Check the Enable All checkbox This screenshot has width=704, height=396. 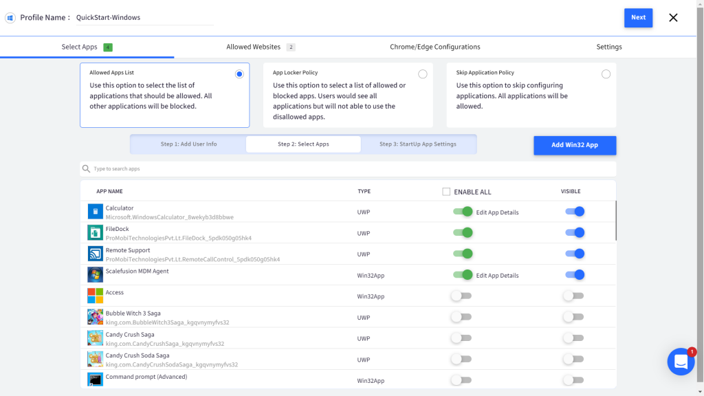tap(446, 192)
